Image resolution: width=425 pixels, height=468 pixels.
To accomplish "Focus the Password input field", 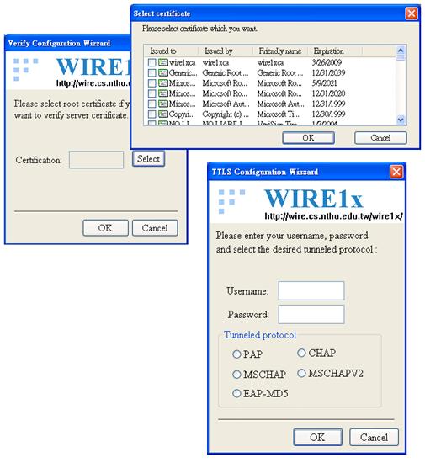I will [x=311, y=314].
